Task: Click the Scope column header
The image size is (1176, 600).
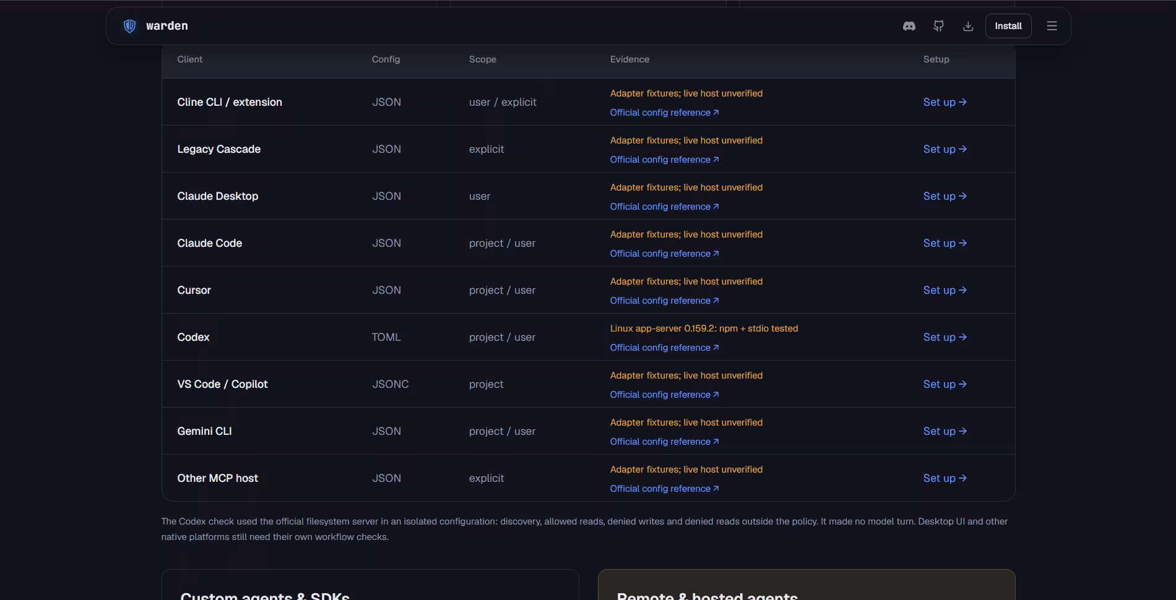Action: coord(482,59)
